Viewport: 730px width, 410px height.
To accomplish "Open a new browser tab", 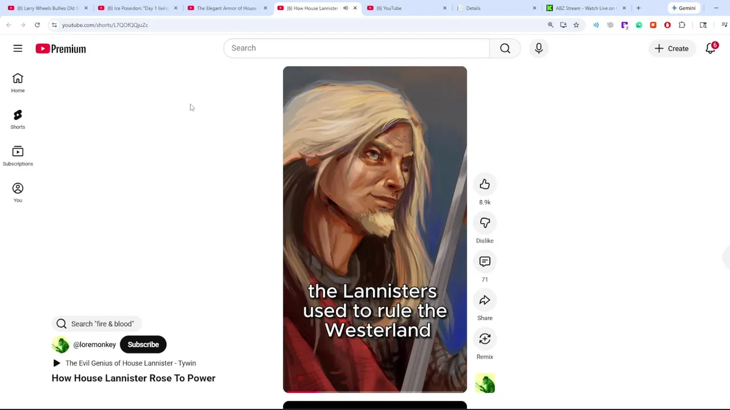I will click(638, 8).
